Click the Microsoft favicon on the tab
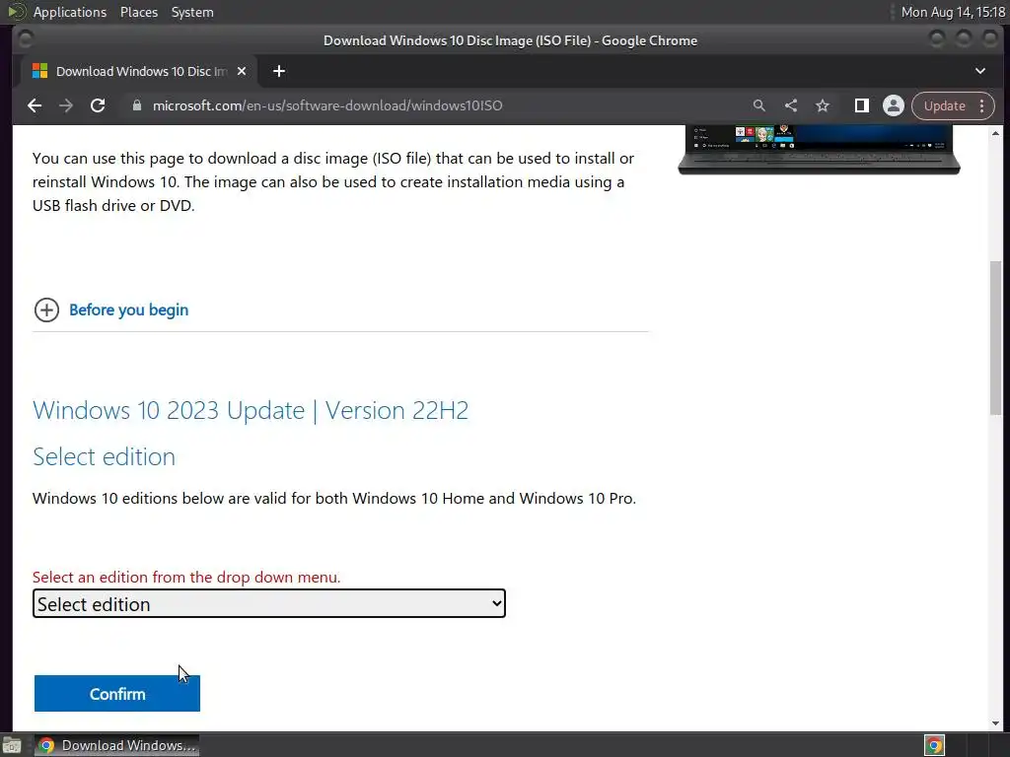 [x=39, y=71]
